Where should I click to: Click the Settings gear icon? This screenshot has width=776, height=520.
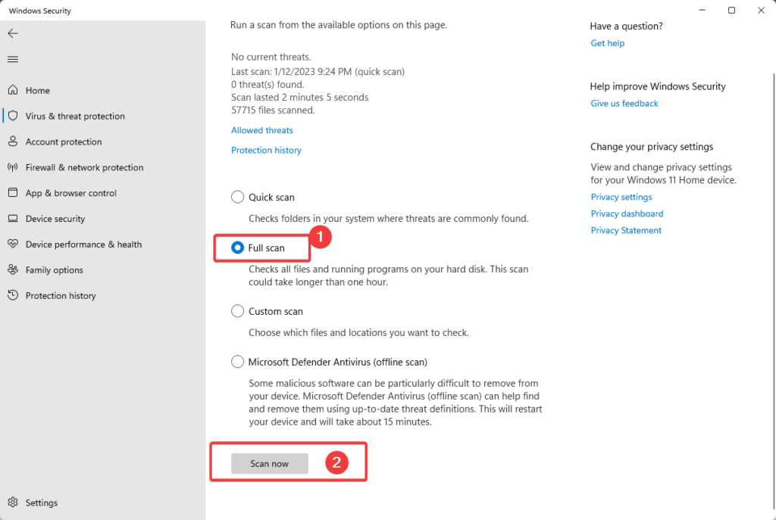(13, 502)
